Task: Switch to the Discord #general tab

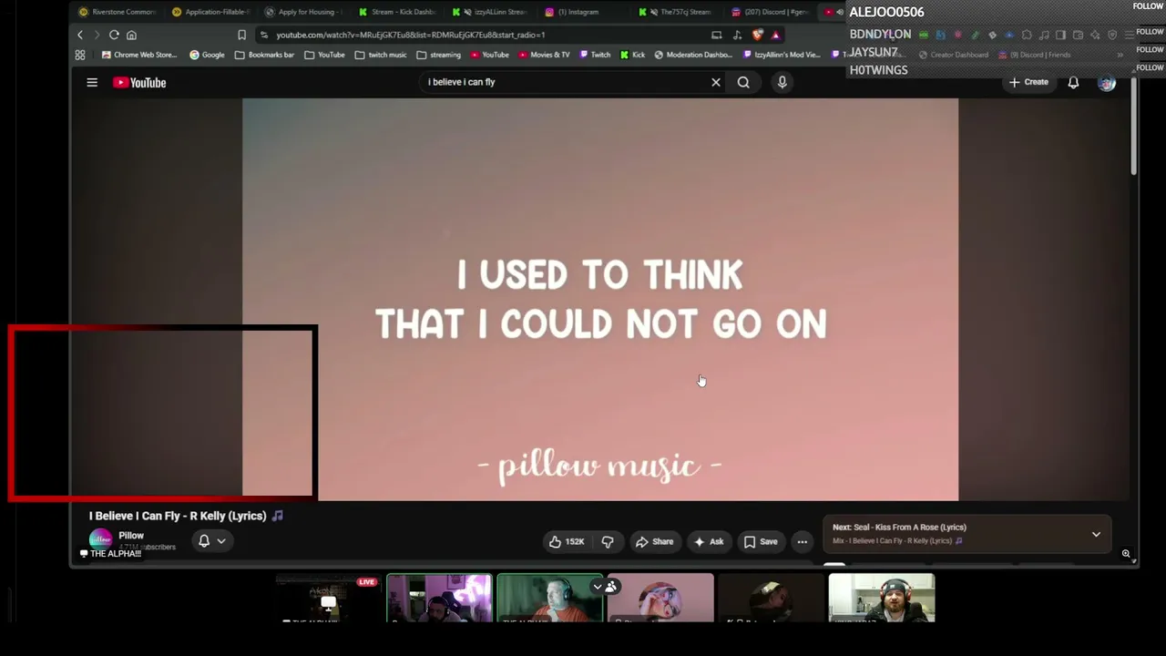Action: click(x=770, y=12)
